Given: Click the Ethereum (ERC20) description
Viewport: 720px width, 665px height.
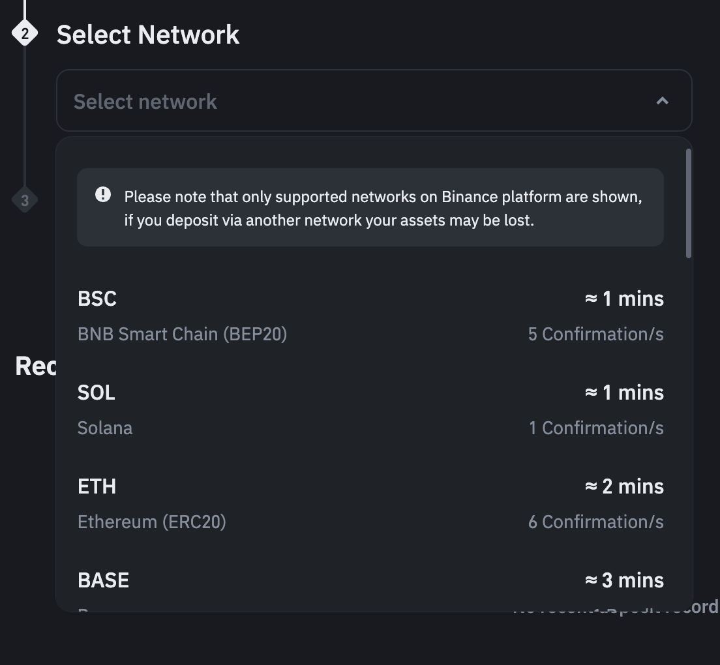Looking at the screenshot, I should pos(152,522).
